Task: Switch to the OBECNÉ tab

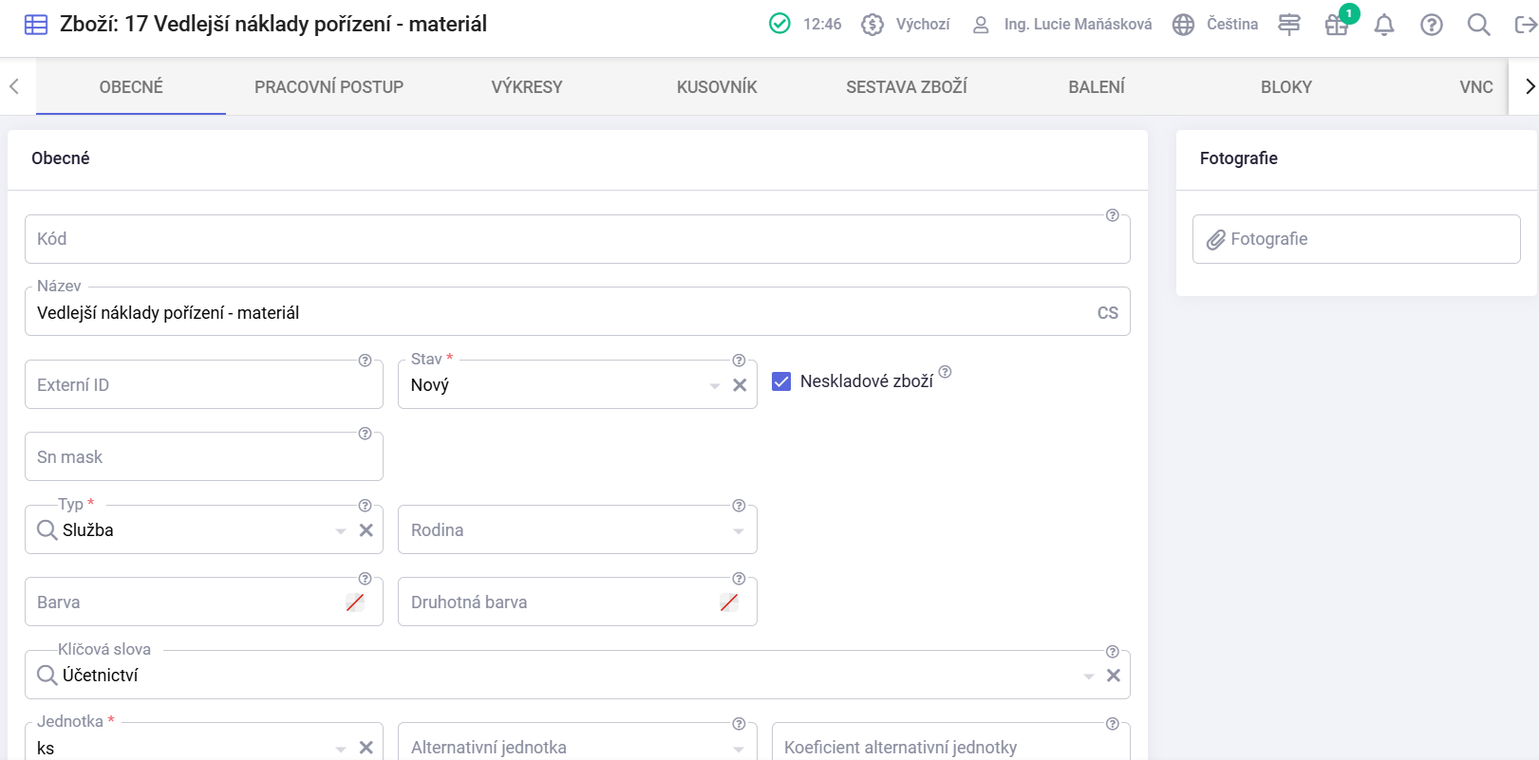Action: [x=131, y=87]
